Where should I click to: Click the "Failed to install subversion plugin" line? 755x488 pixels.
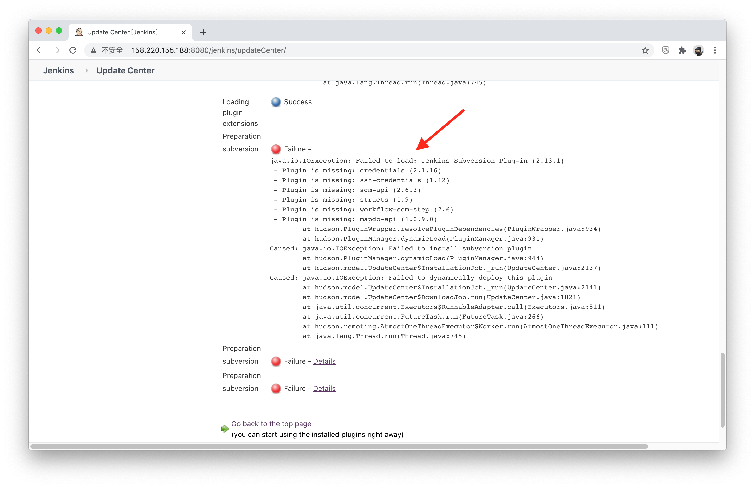[401, 248]
